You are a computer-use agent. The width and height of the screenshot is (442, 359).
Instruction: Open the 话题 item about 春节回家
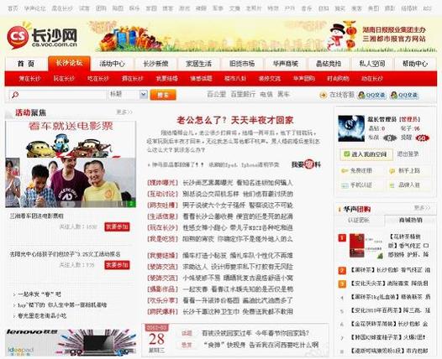255,333
